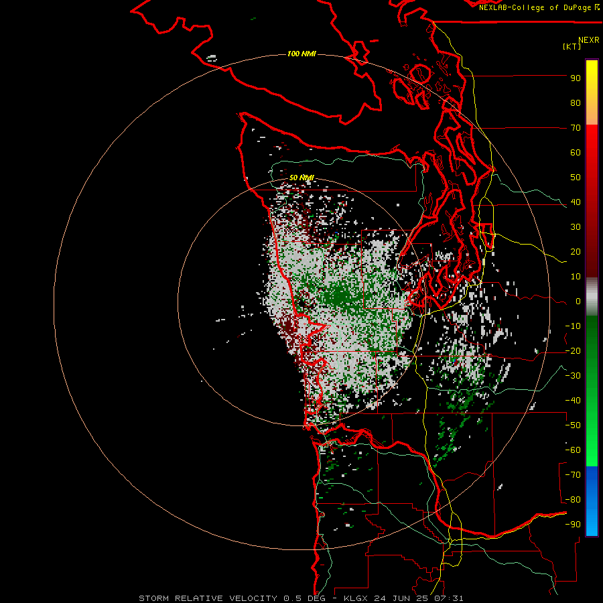This screenshot has width=603, height=603.
Task: Click the "80" value on velocity scale
Action: pos(576,103)
